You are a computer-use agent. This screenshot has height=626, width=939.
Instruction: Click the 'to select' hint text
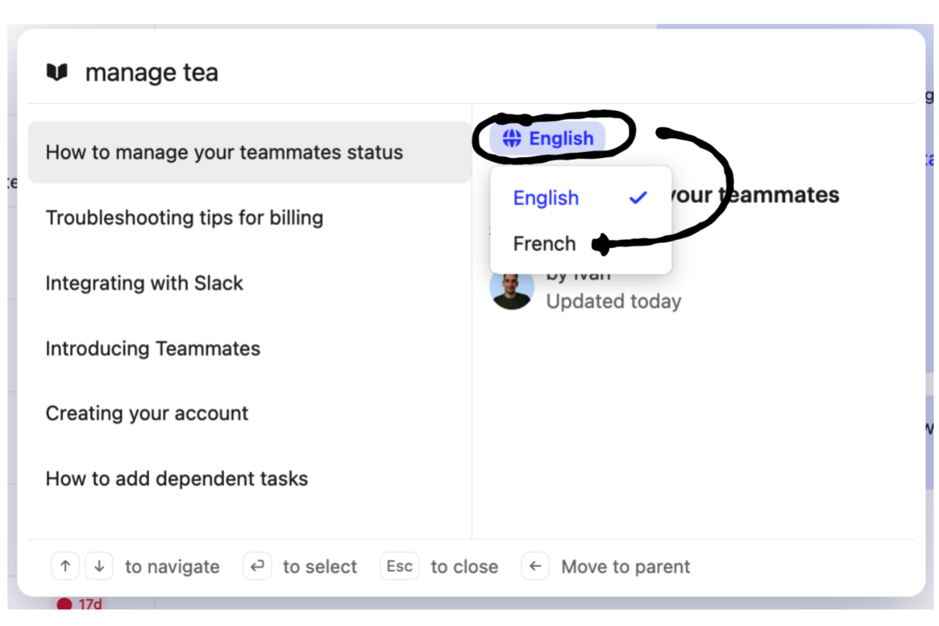[320, 566]
